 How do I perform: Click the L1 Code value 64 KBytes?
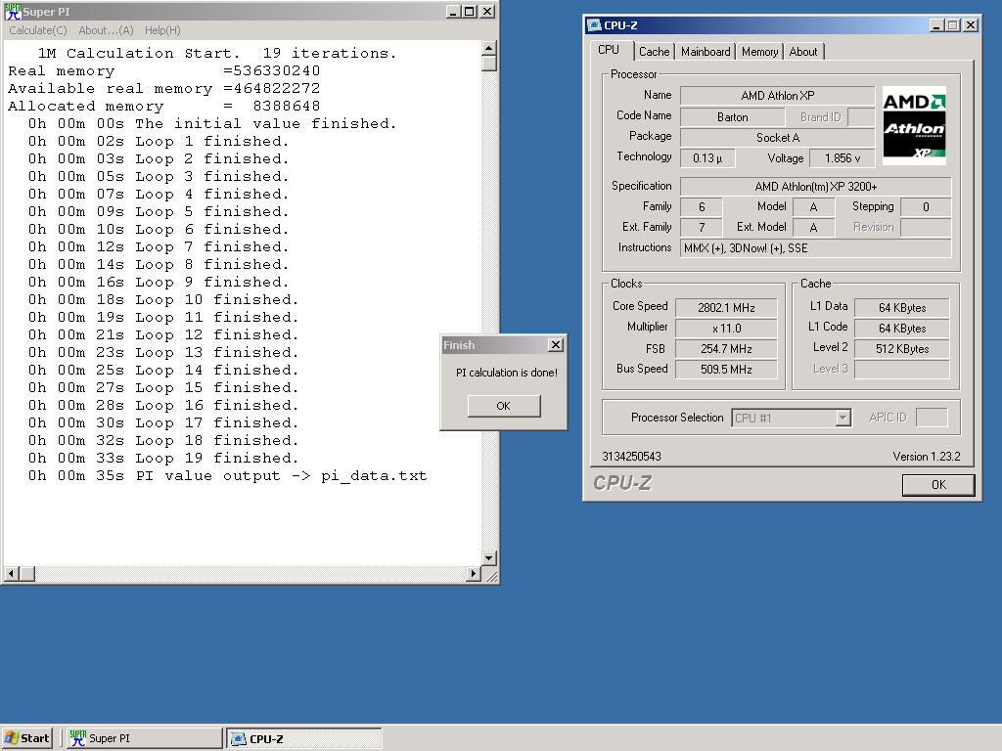[x=901, y=329]
